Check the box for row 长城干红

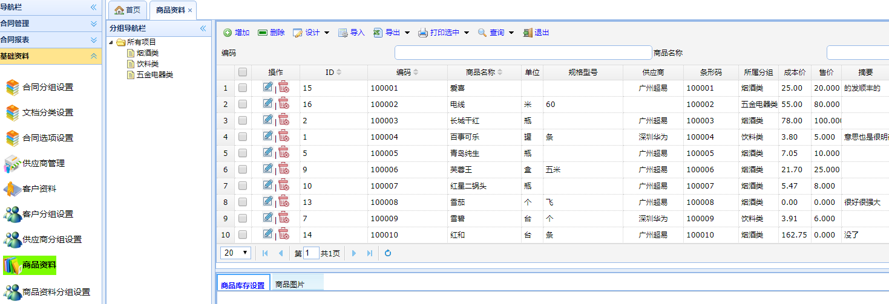243,120
